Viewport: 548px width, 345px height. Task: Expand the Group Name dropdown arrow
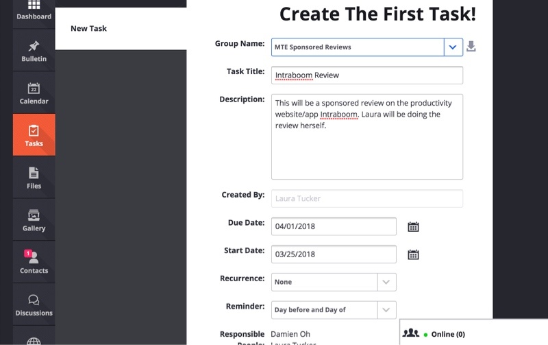click(x=453, y=47)
